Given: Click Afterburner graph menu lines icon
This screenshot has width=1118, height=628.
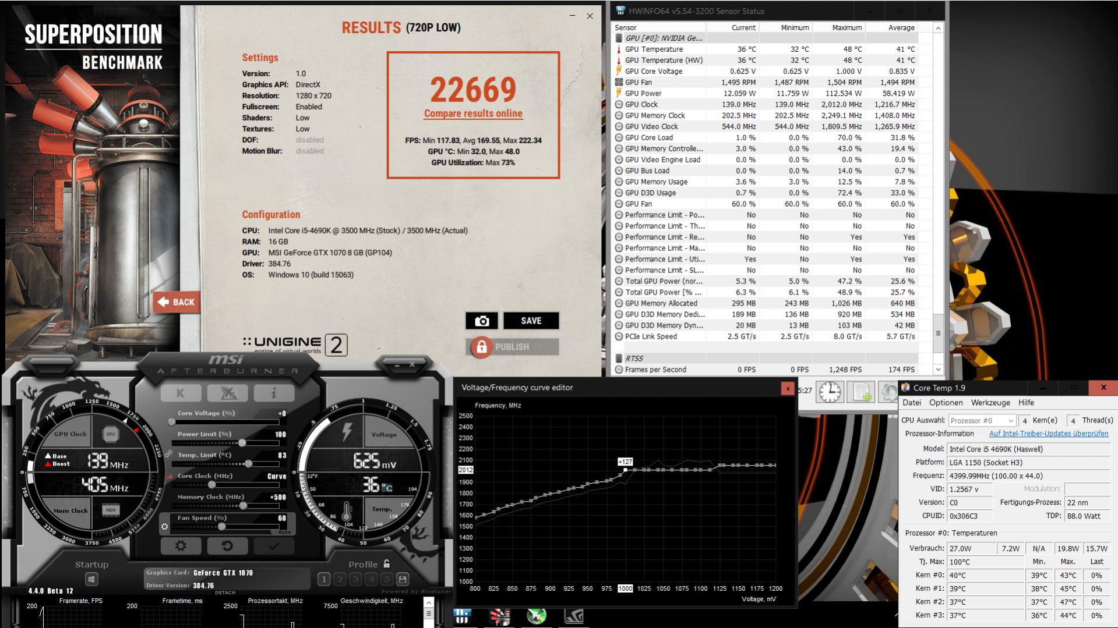Looking at the screenshot, I should (428, 613).
